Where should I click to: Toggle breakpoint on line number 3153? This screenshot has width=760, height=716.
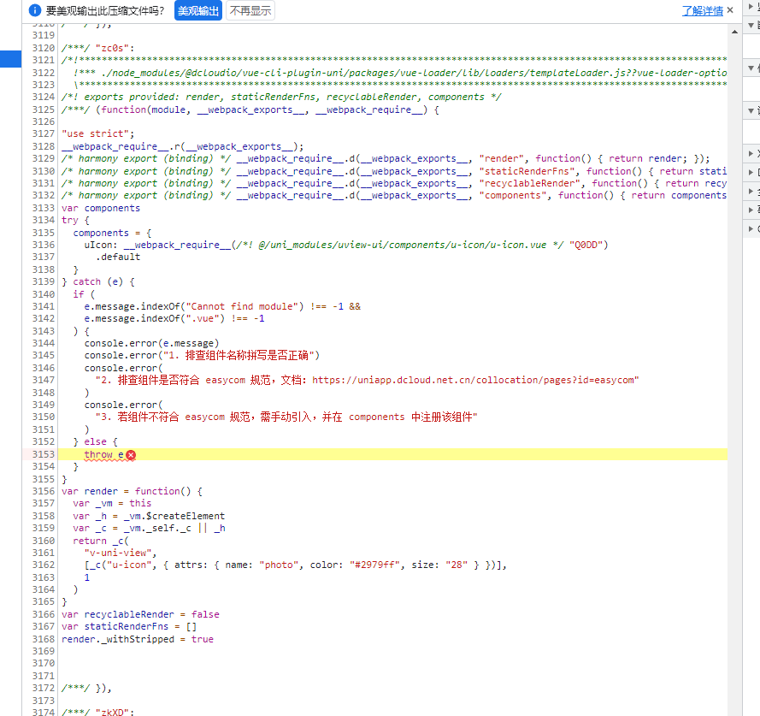(x=41, y=454)
